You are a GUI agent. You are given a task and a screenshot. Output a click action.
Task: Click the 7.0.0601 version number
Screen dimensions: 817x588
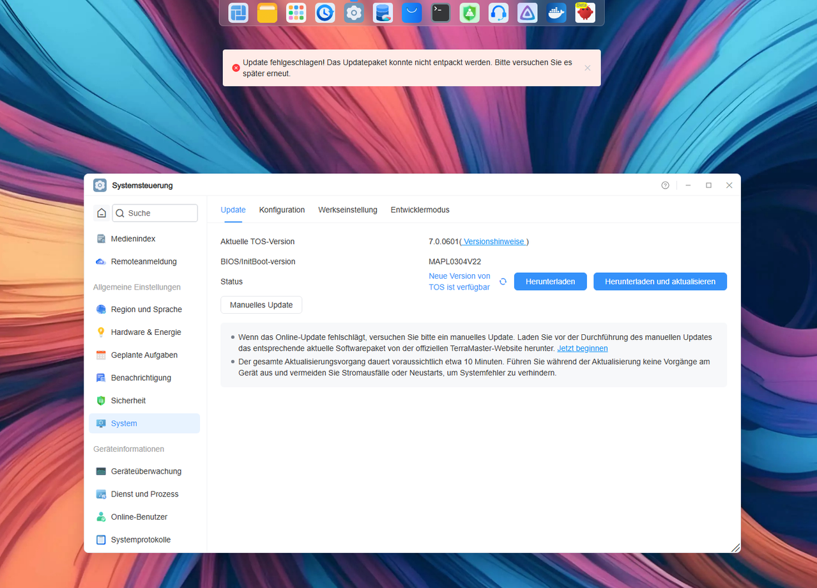443,242
